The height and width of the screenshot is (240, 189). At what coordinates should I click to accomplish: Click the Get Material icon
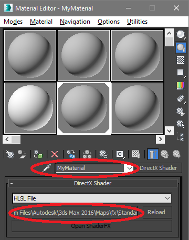pyautogui.click(x=10, y=154)
